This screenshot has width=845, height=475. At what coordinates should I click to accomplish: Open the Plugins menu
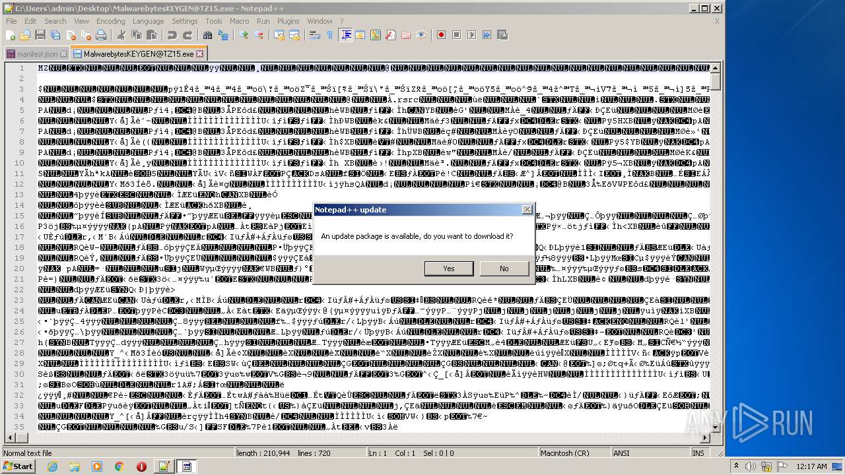click(x=288, y=21)
